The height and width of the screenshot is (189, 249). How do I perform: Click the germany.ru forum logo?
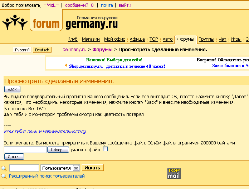point(60,23)
